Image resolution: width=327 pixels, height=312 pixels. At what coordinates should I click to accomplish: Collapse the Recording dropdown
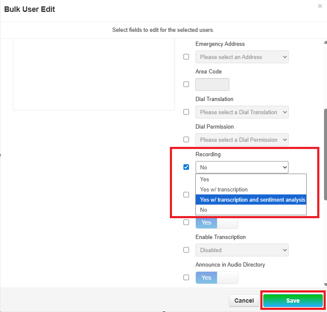(242, 167)
